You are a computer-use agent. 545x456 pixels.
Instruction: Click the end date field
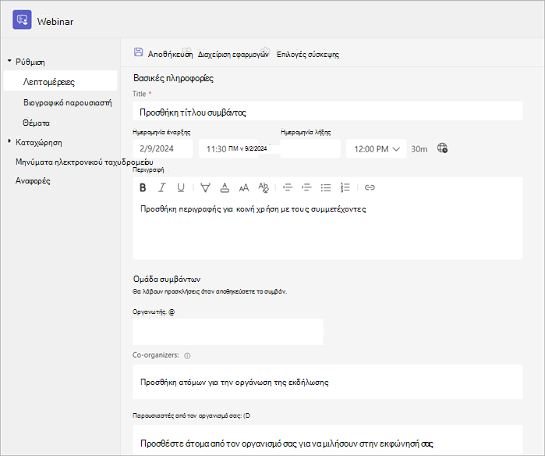[310, 149]
